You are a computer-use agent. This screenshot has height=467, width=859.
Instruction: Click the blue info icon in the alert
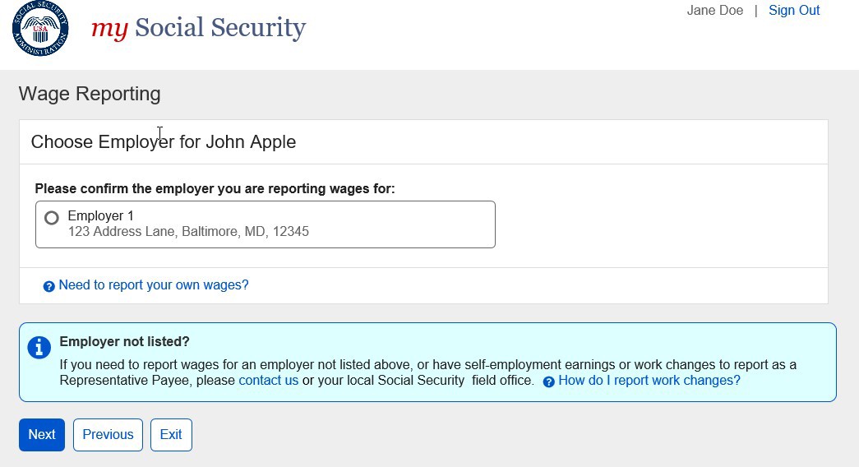pos(39,348)
